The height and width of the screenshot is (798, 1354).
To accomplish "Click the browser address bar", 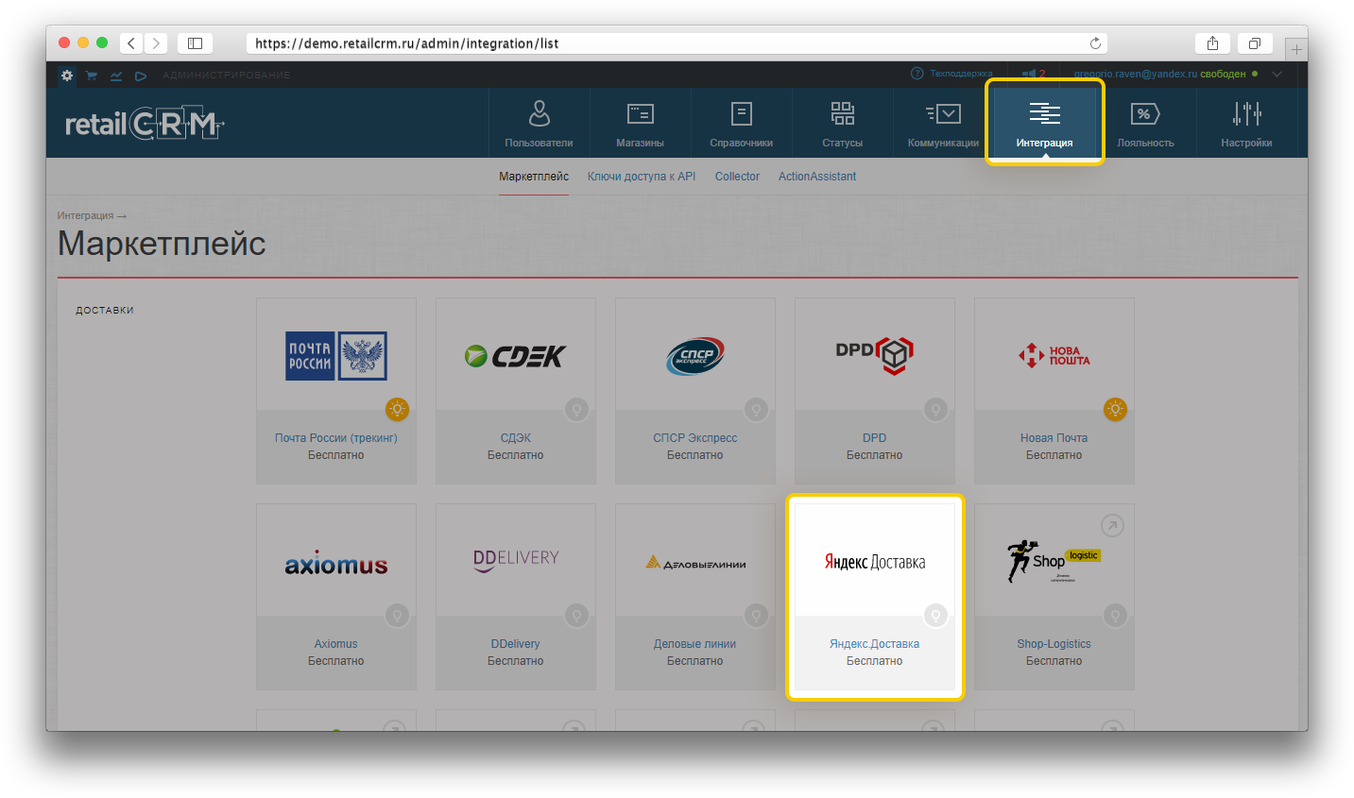I will [x=677, y=43].
